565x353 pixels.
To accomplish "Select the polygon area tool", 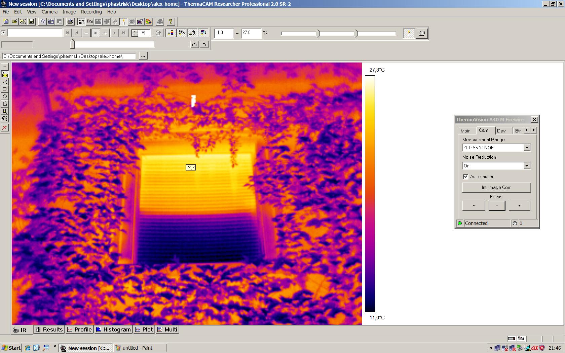I will (5, 104).
